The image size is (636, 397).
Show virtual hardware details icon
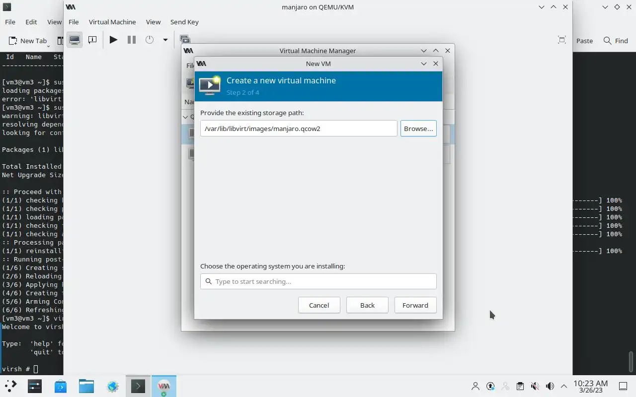click(92, 40)
